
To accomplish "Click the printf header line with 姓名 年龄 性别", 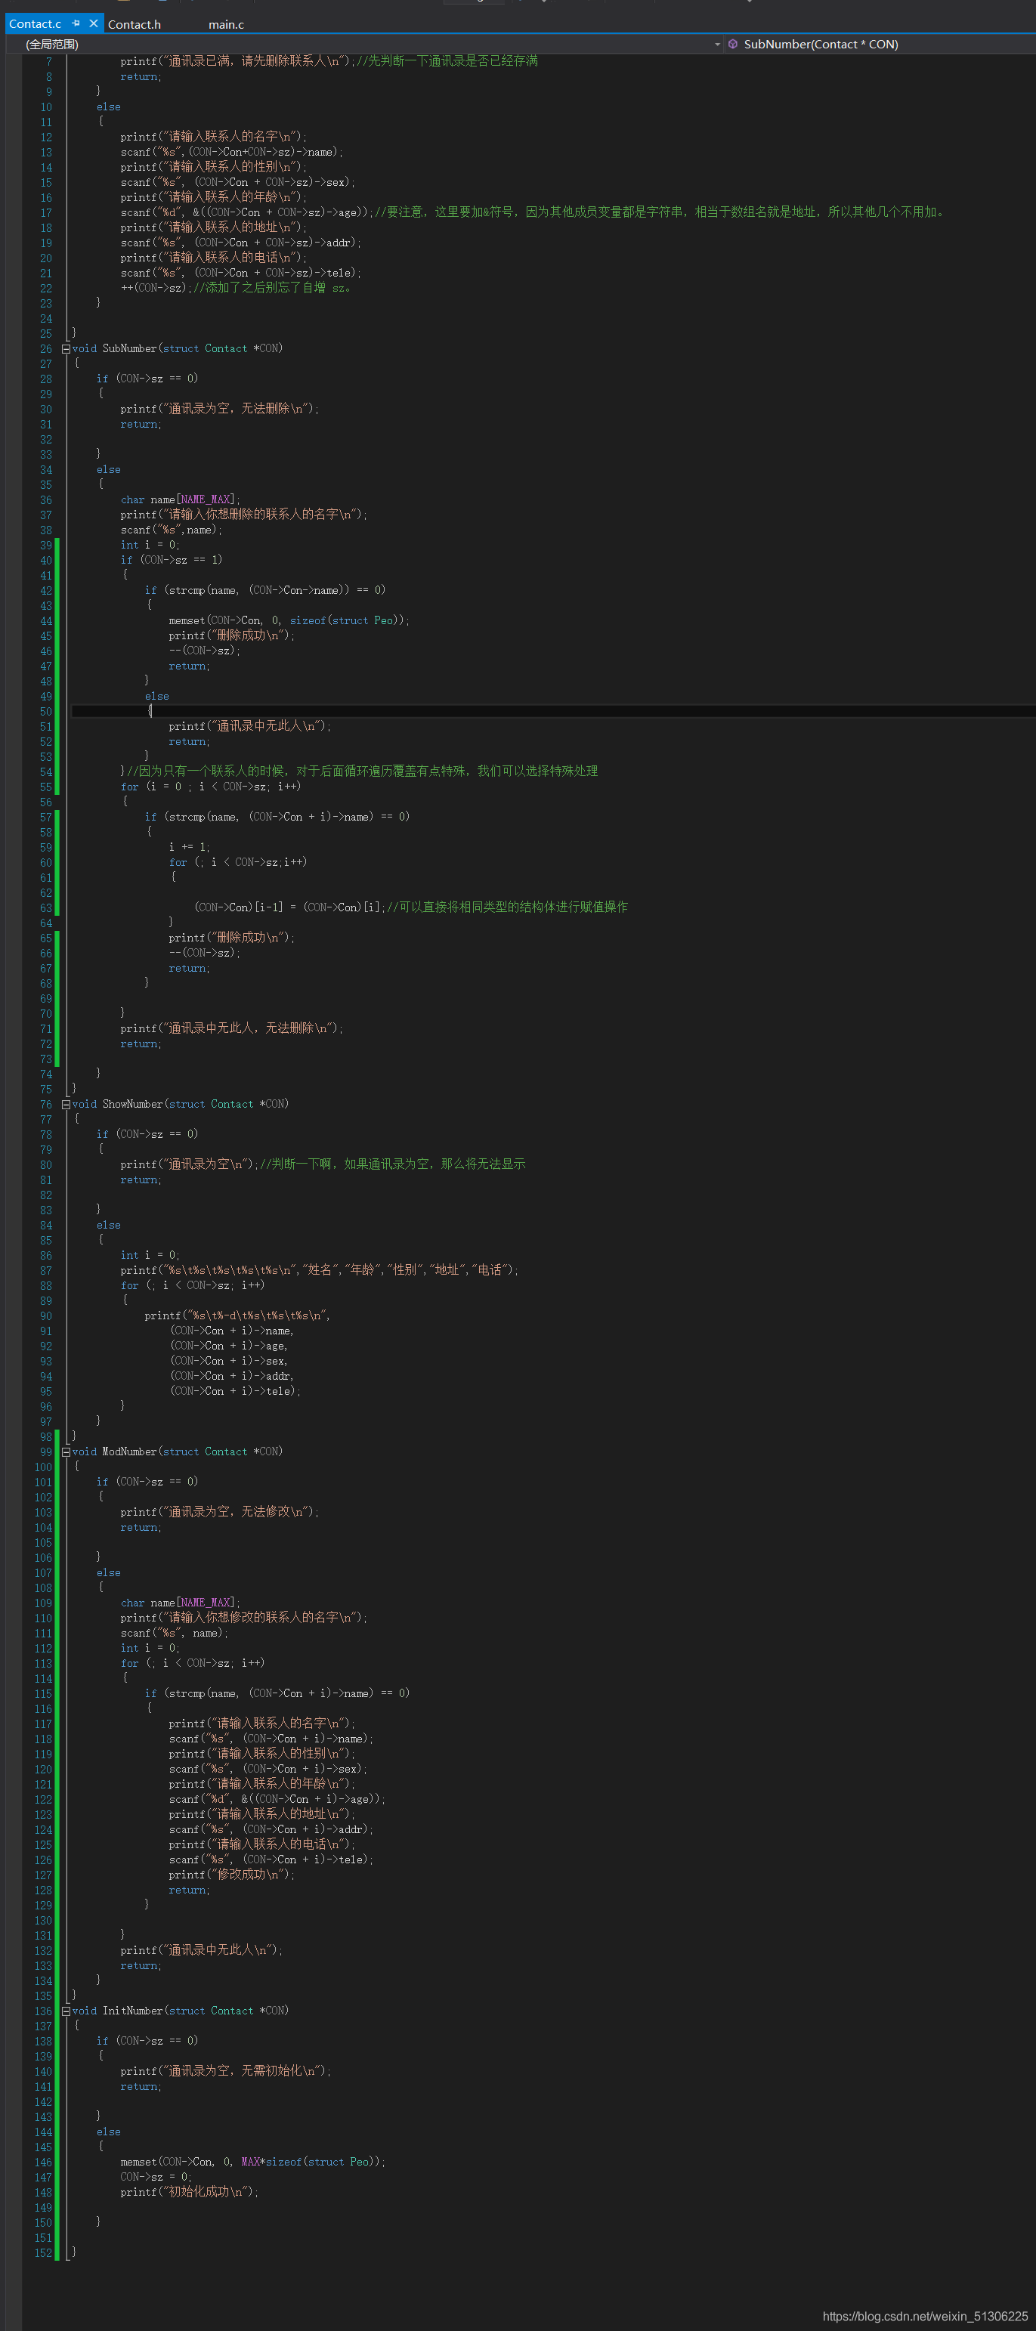I will click(320, 1270).
